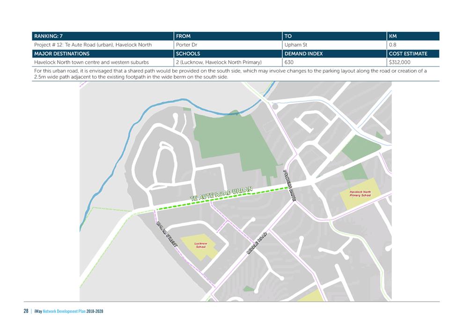Click the 'TO' column header
Viewport: 471px width, 333px height.
pyautogui.click(x=334, y=36)
